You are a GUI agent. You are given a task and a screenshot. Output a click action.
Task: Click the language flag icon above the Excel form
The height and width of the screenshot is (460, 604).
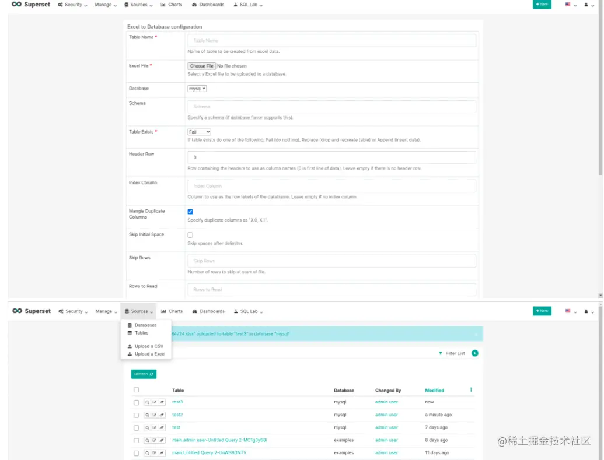[x=568, y=5]
